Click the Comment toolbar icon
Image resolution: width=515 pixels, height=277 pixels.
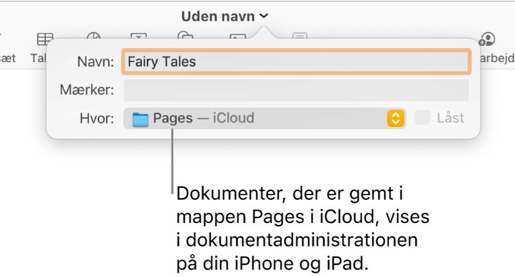300,37
